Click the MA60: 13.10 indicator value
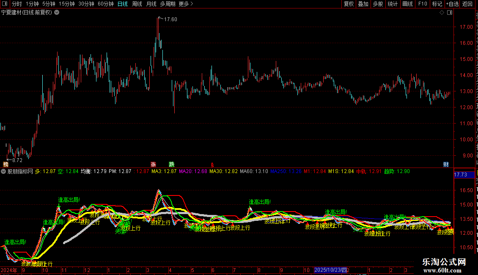Viewport: 478px width, 275px height. point(254,171)
